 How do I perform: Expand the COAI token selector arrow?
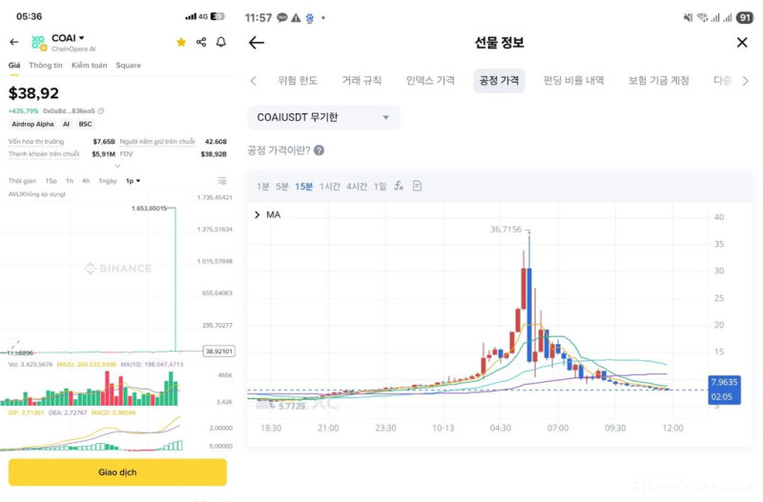[x=81, y=38]
